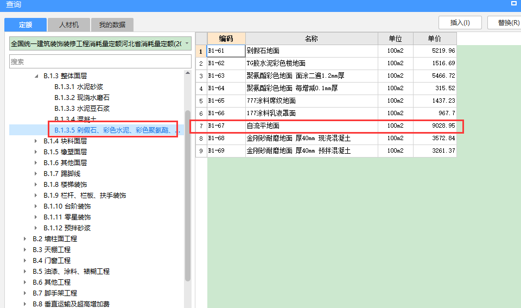
Task: Click the 单位 column header
Action: coord(396,39)
